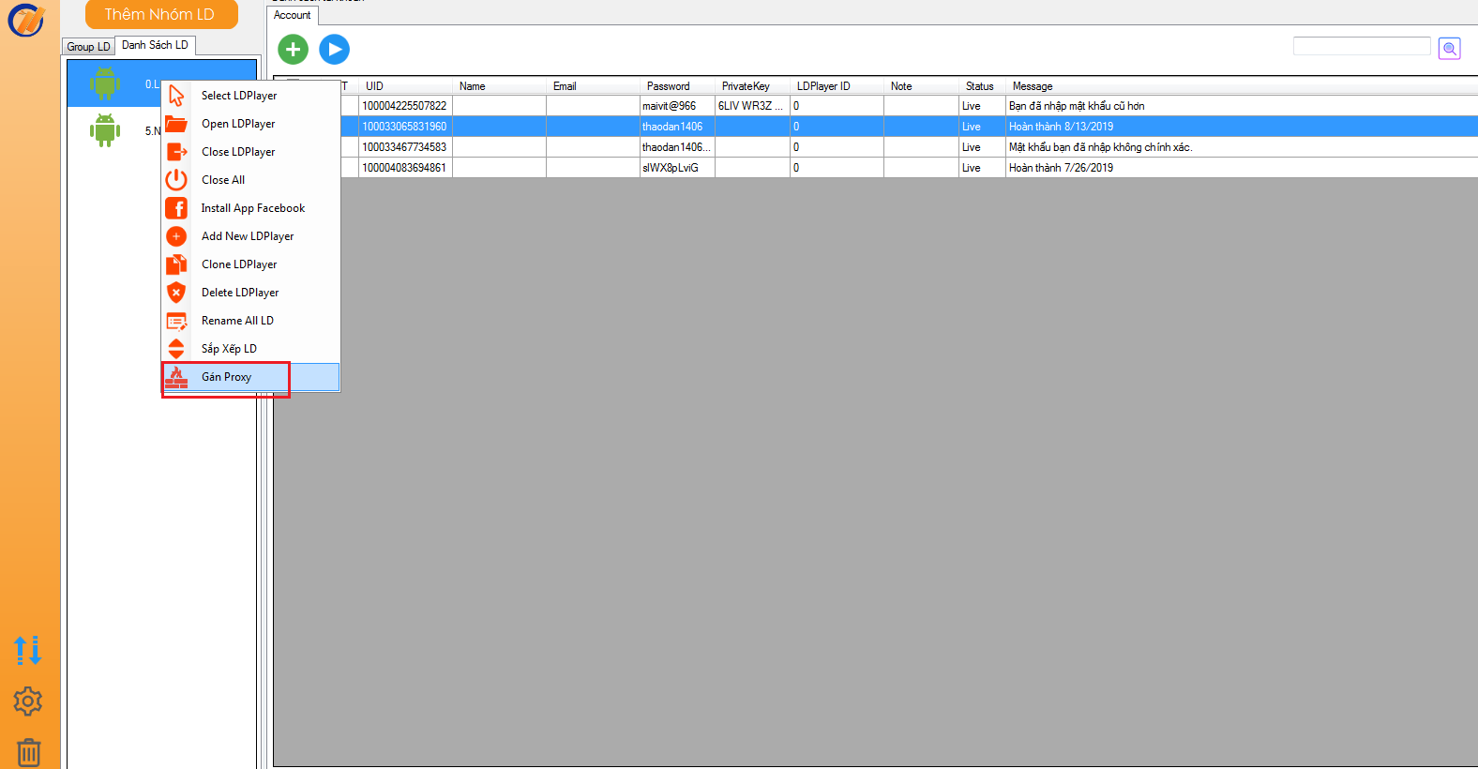The width and height of the screenshot is (1478, 769).
Task: Click the Open LDPlayer folder icon
Action: (x=176, y=124)
